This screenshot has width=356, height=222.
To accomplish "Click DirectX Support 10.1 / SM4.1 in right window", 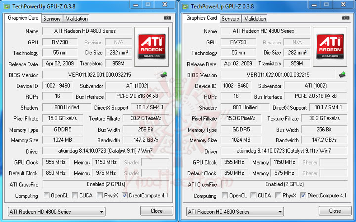I will pyautogui.click(x=328, y=107).
